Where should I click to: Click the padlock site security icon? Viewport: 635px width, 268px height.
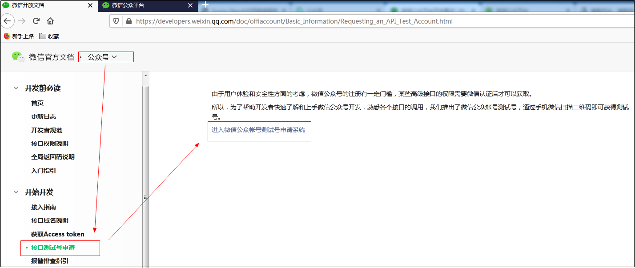pos(129,21)
